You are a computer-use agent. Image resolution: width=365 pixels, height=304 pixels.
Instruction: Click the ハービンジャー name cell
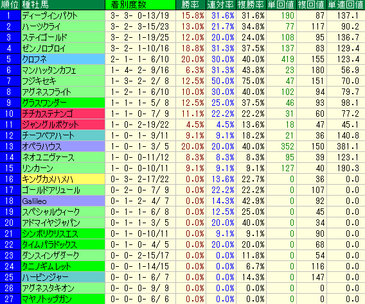tap(63, 277)
